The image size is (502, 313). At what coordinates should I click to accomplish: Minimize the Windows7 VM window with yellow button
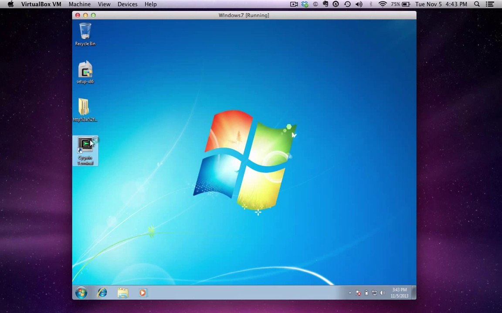(85, 15)
